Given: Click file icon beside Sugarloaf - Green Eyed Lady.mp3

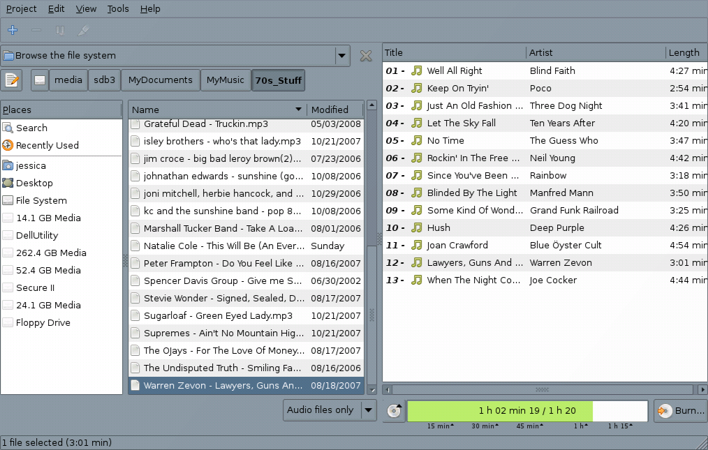Looking at the screenshot, I should [135, 315].
